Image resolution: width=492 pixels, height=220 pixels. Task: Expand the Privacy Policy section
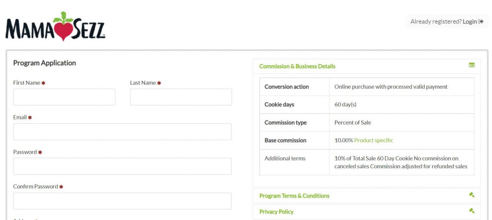coord(367,212)
